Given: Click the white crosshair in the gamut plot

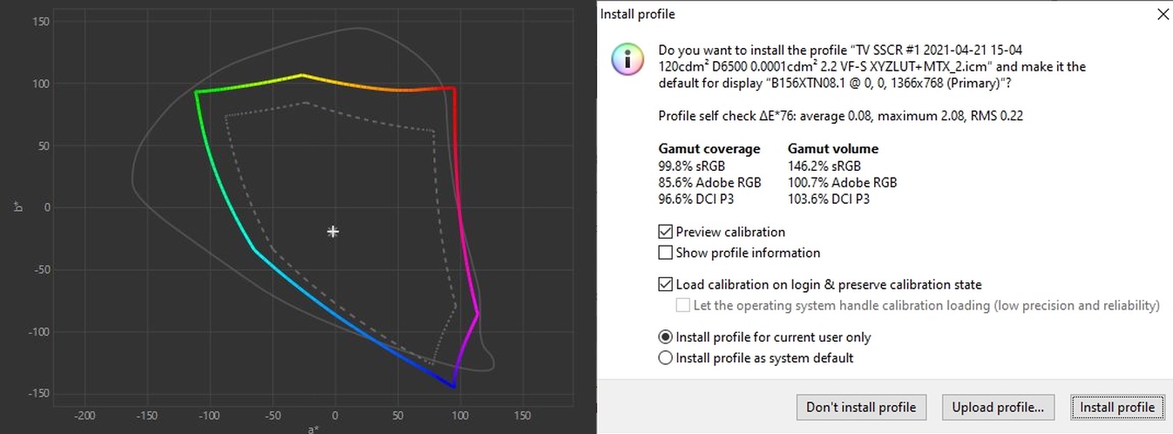Looking at the screenshot, I should [333, 232].
